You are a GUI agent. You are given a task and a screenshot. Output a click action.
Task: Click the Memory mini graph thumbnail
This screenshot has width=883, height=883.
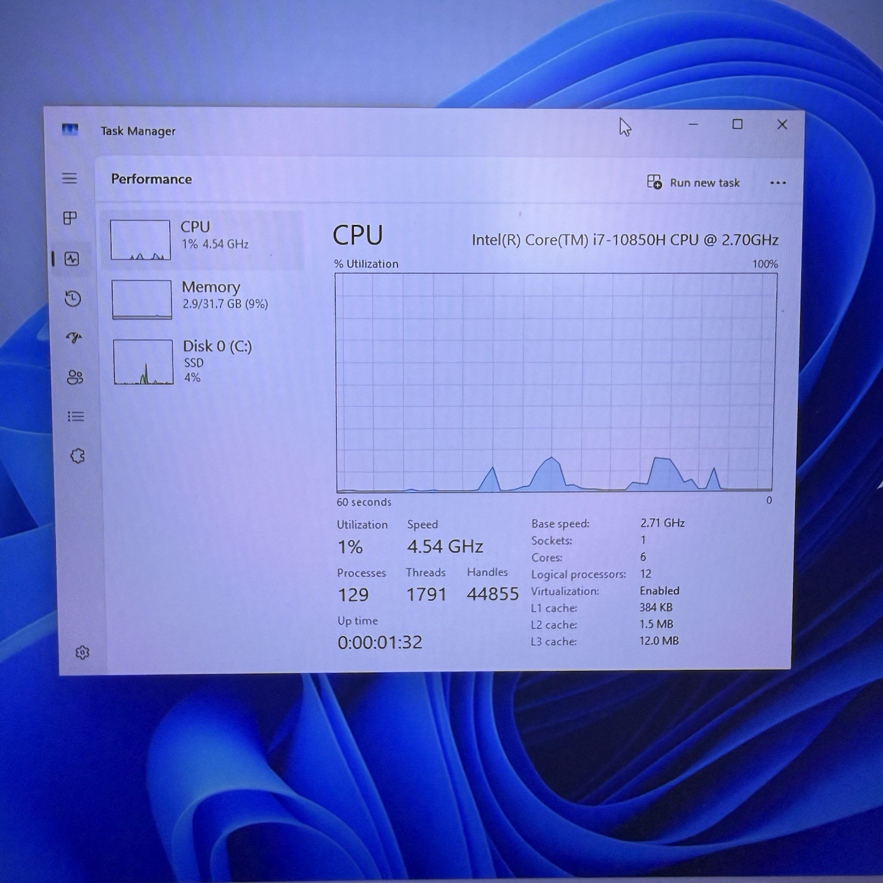pyautogui.click(x=142, y=300)
